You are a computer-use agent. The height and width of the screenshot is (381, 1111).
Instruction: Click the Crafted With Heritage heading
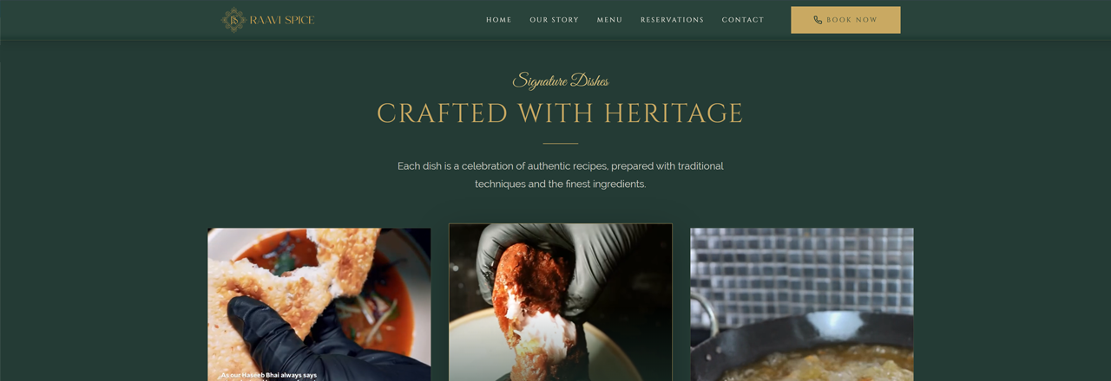pos(561,113)
